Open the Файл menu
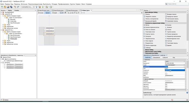 [2, 4]
